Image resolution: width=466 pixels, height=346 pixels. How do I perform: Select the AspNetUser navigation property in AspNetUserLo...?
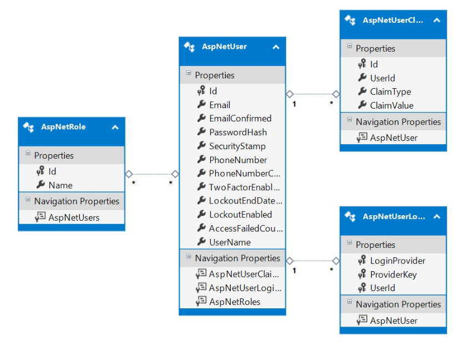coord(393,320)
